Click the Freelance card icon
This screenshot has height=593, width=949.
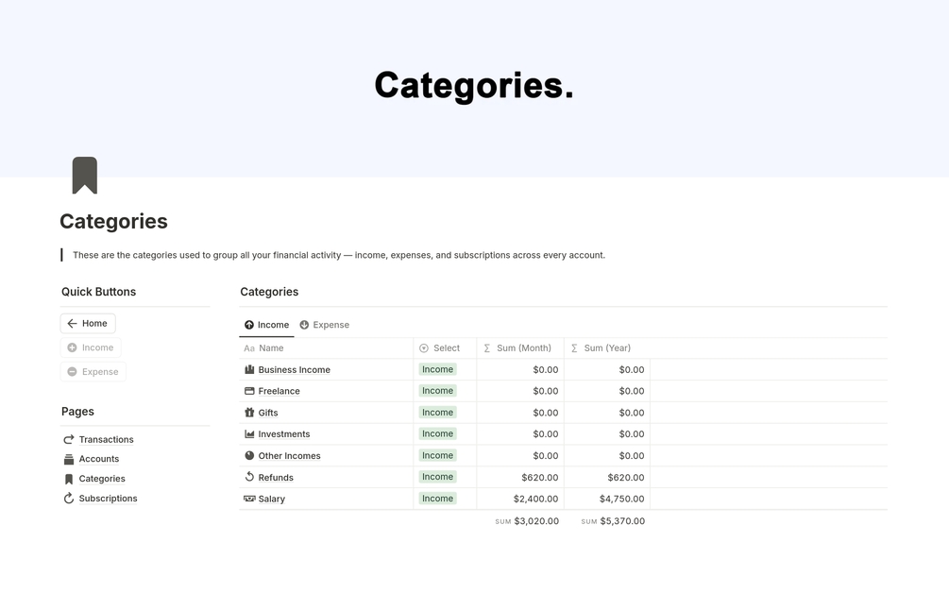[249, 391]
